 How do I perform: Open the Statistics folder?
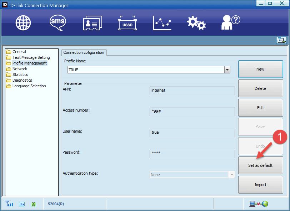[17, 74]
